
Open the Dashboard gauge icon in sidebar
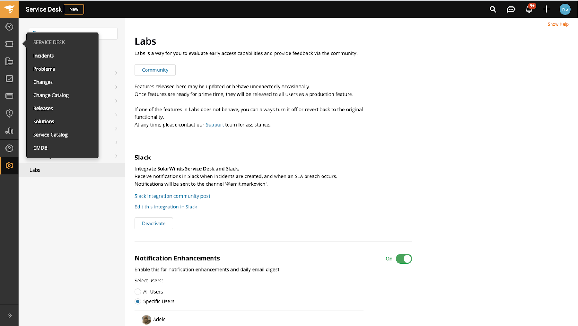click(x=9, y=27)
